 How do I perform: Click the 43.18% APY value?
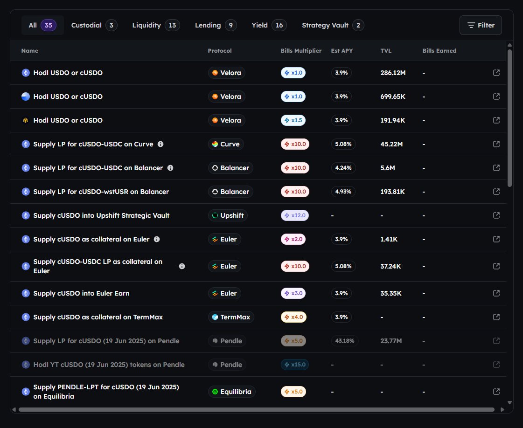(x=345, y=341)
